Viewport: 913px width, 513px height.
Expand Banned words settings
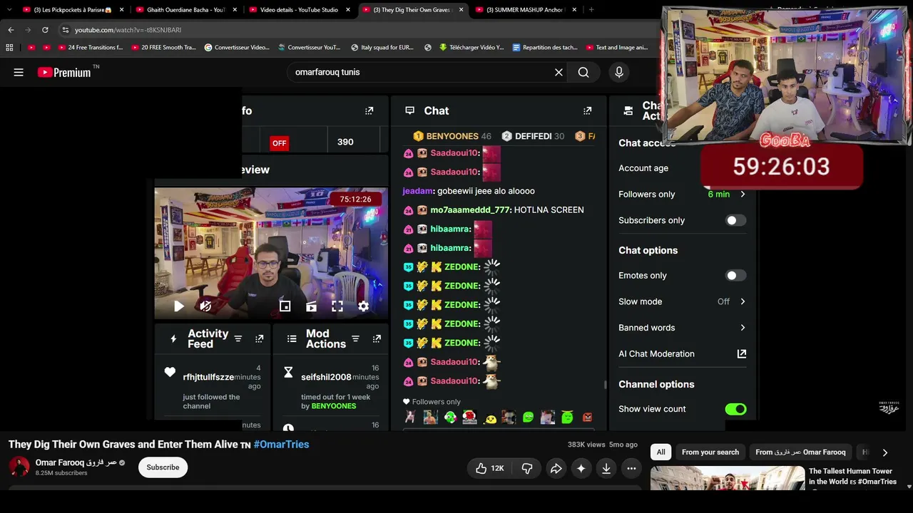[x=743, y=328]
